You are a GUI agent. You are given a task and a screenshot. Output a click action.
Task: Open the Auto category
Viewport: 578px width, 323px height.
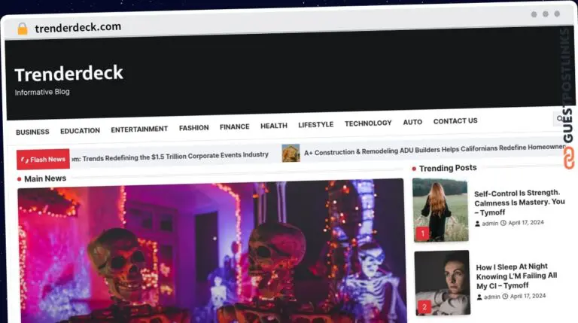[412, 122]
